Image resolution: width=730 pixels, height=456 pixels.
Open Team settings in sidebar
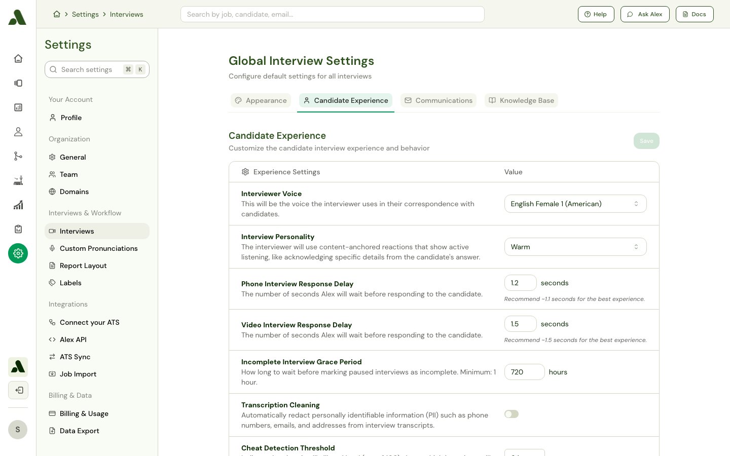[97, 174]
